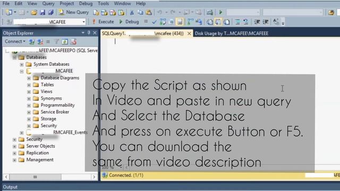The width and height of the screenshot is (340, 191).
Task: Open the Tools menu
Action: point(103,4)
